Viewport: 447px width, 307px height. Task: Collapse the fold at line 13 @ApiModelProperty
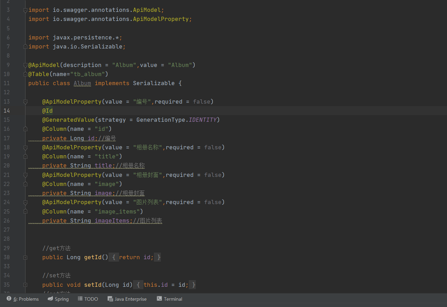[25, 102]
